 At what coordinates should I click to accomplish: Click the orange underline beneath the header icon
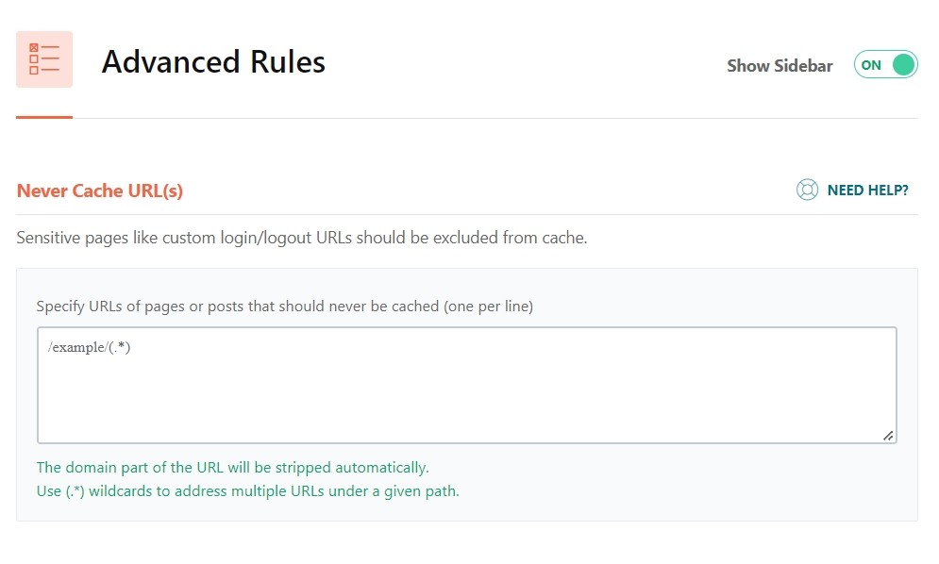pos(44,117)
